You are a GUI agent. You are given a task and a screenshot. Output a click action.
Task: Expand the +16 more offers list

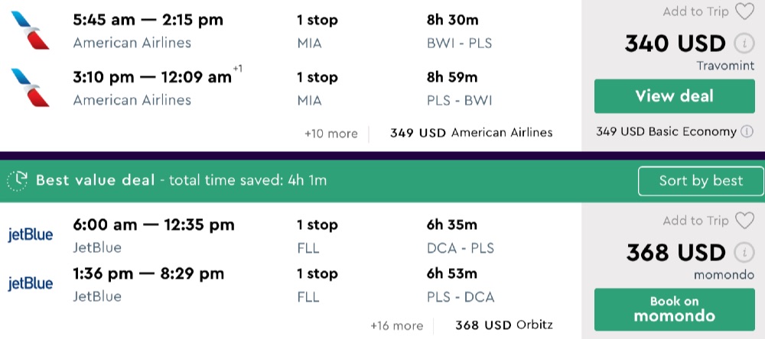tap(396, 325)
